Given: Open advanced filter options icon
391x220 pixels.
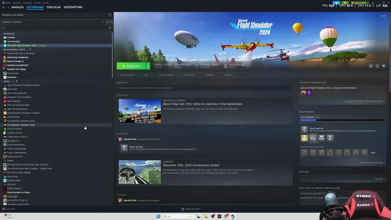Looking at the screenshot, I should click(x=110, y=28).
